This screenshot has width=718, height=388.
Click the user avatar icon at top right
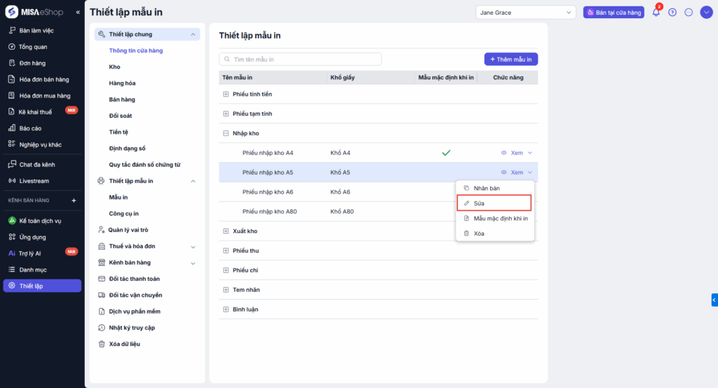point(706,13)
